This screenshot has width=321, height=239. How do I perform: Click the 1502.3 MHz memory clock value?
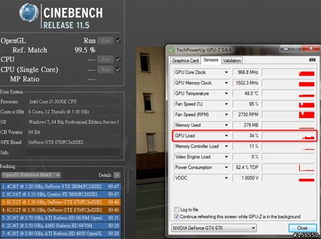[246, 83]
